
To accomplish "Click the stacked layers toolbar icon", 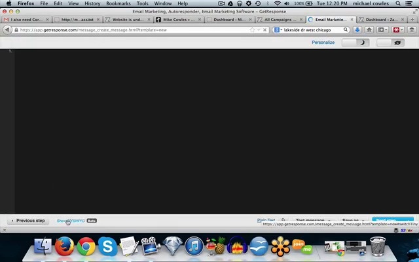I will tap(412, 29).
